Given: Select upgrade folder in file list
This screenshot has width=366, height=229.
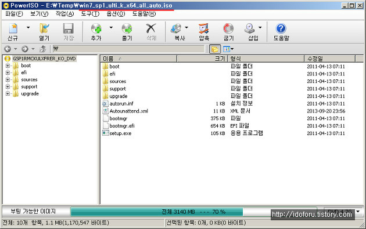Looking at the screenshot, I should click(x=119, y=96).
